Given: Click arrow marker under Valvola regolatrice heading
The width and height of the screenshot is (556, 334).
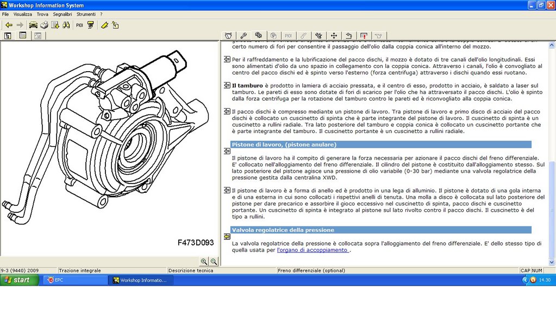Looking at the screenshot, I should coord(227,237).
